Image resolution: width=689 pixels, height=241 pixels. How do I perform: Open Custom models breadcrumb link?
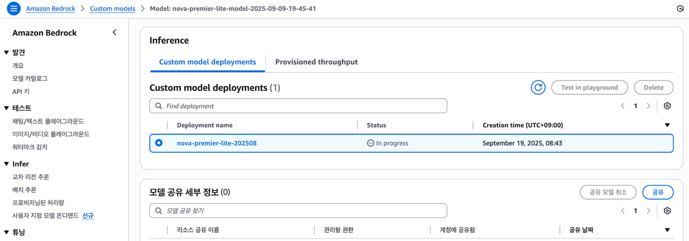point(113,9)
